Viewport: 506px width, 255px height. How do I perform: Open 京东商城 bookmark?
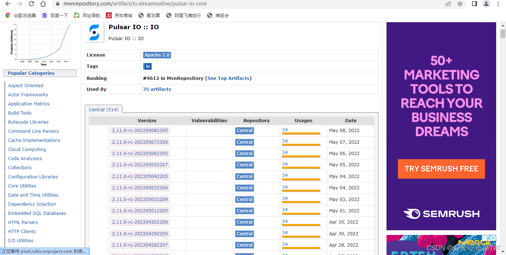coord(119,15)
